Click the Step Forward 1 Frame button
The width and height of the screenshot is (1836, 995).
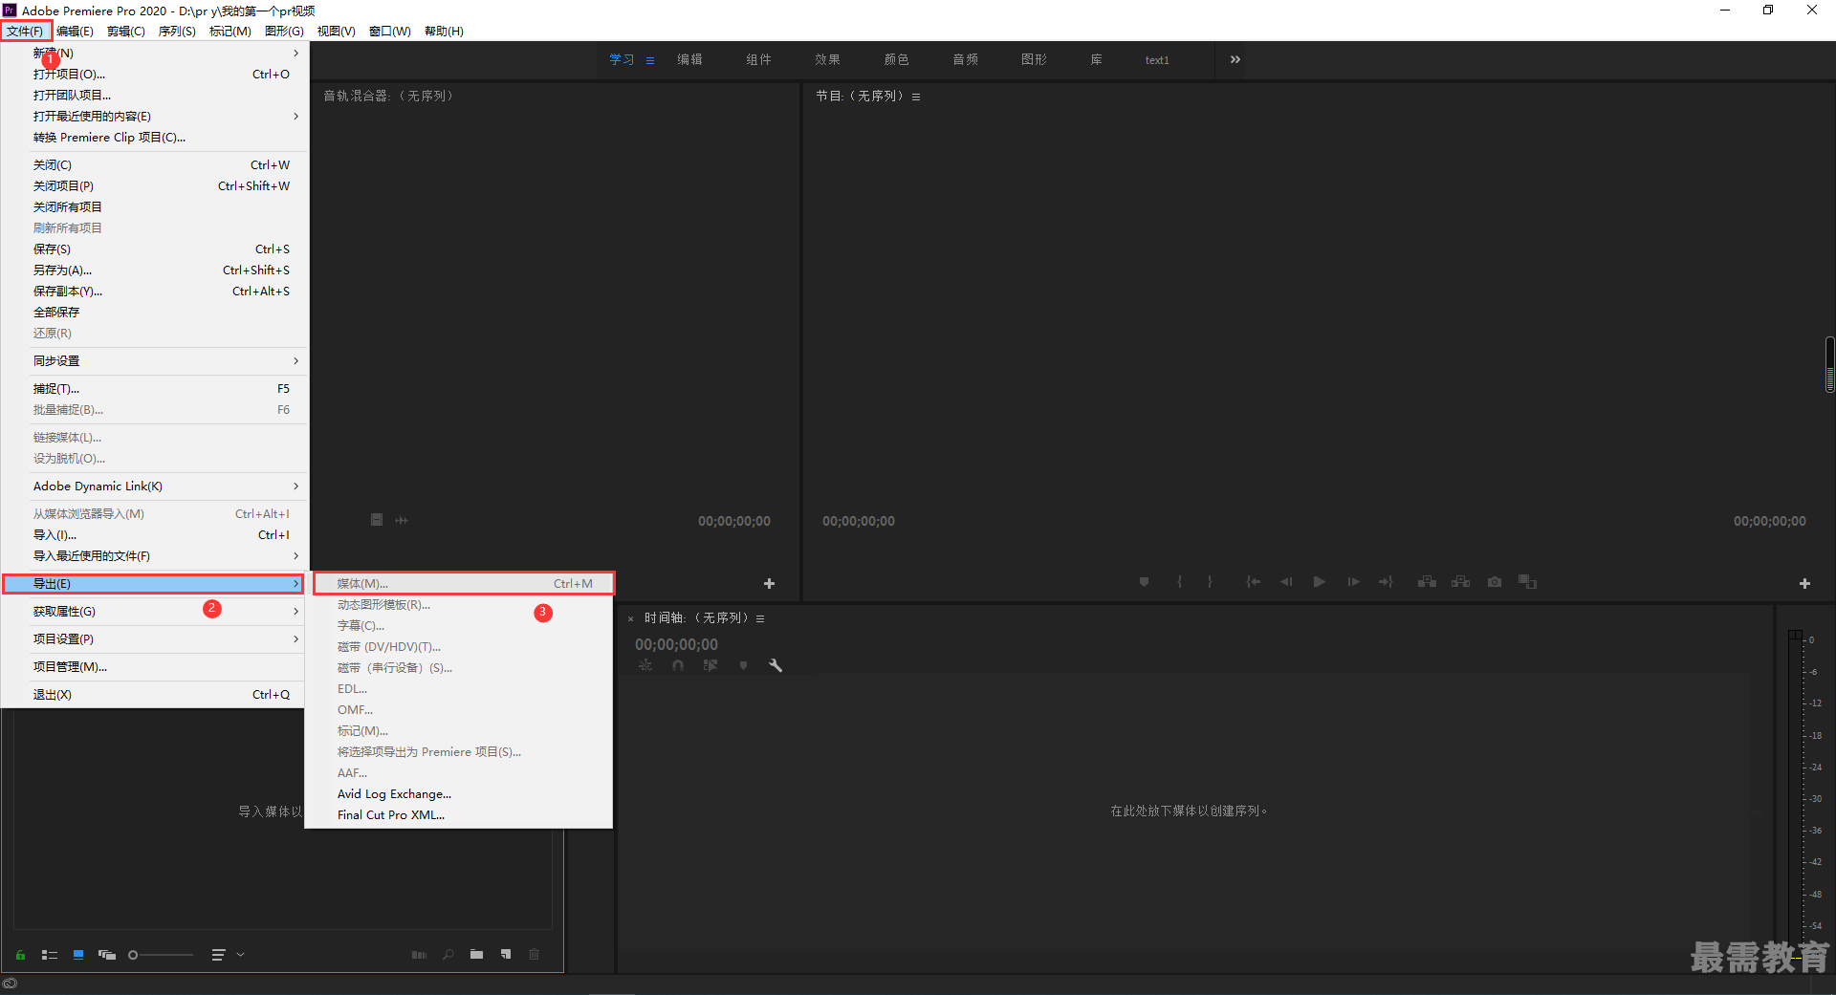point(1353,582)
